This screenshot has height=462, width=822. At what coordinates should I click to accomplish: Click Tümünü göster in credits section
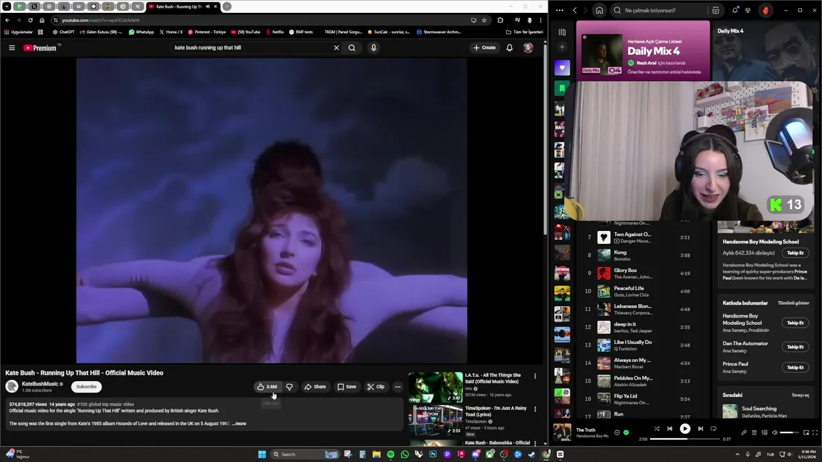pyautogui.click(x=793, y=303)
